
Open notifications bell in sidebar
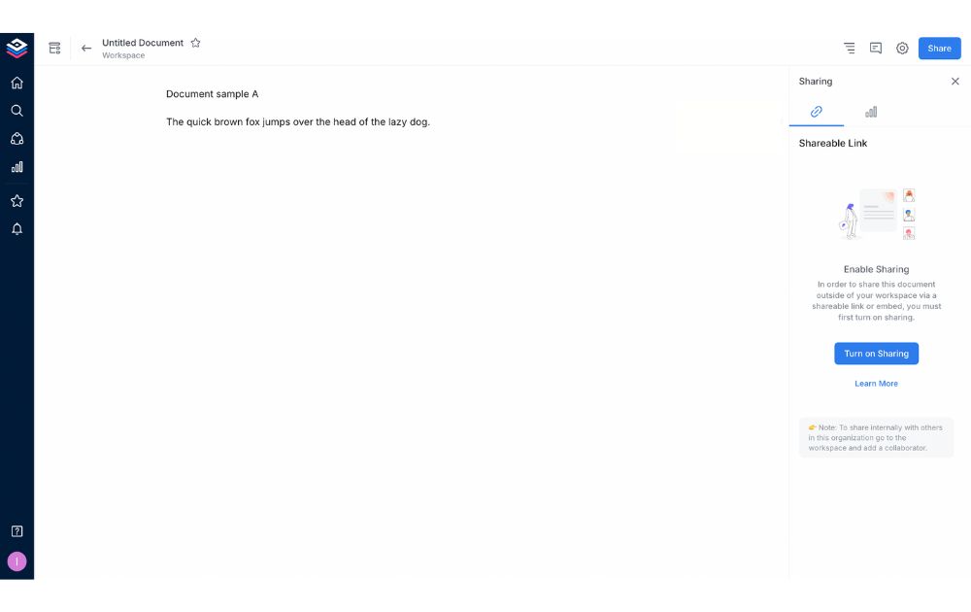click(17, 229)
